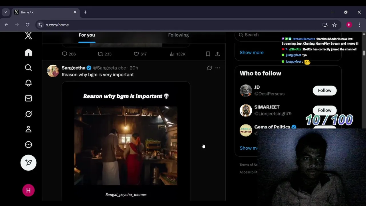Open Notifications bell icon
Image resolution: width=366 pixels, height=206 pixels.
tap(28, 83)
